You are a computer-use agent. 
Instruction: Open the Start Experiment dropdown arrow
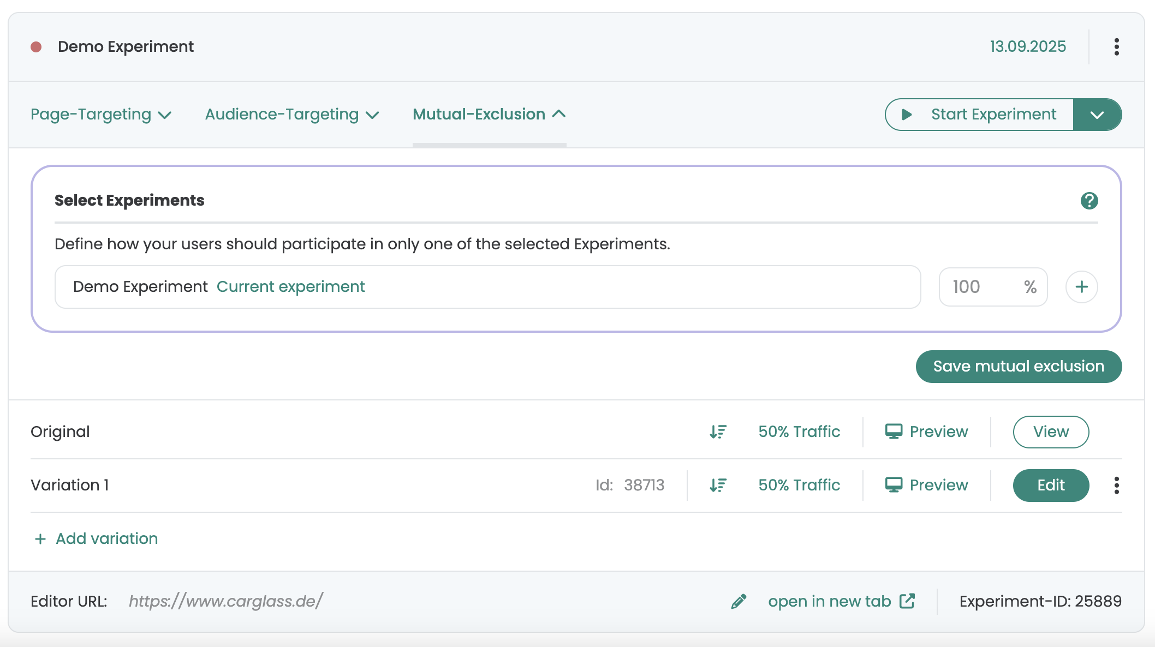click(x=1097, y=115)
